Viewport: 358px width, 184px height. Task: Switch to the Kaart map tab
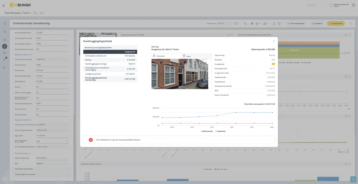click(197, 56)
